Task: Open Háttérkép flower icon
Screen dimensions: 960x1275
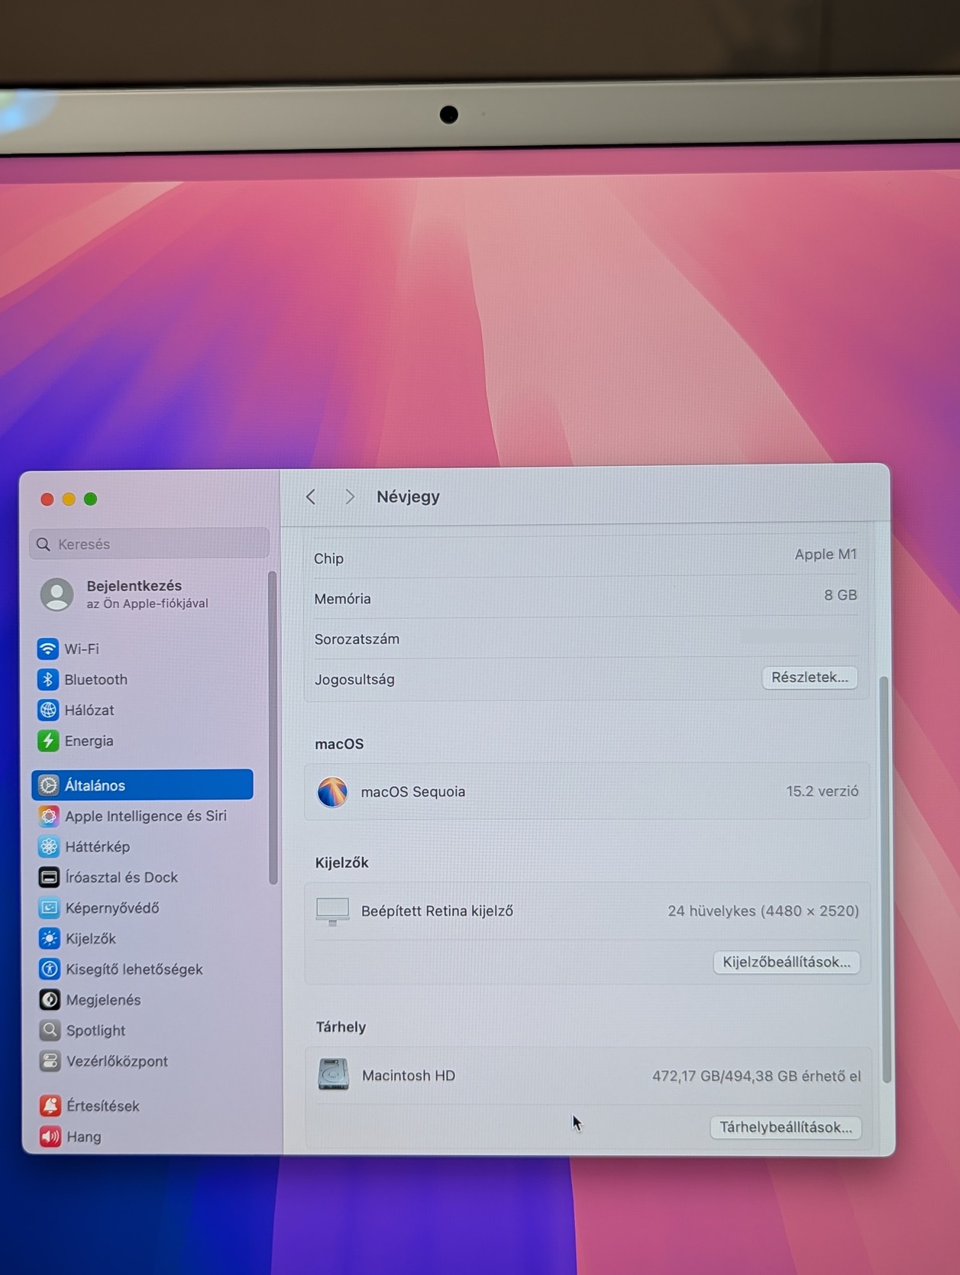Action: (x=49, y=846)
